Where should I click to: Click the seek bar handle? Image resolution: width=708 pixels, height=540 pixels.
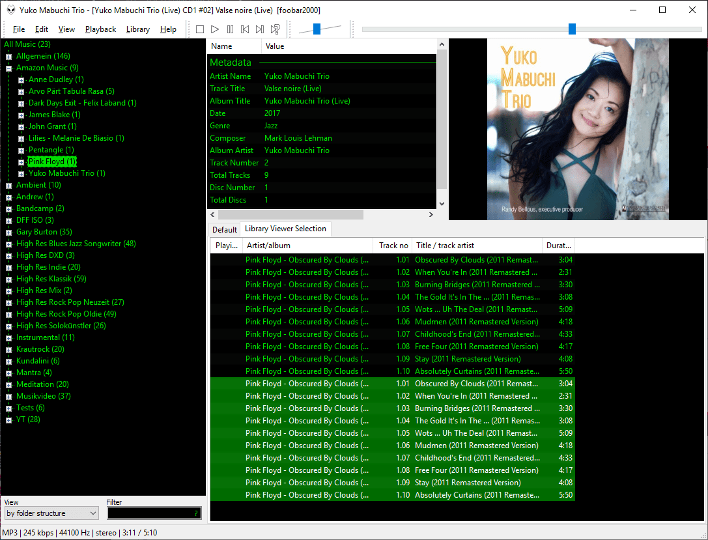[572, 29]
